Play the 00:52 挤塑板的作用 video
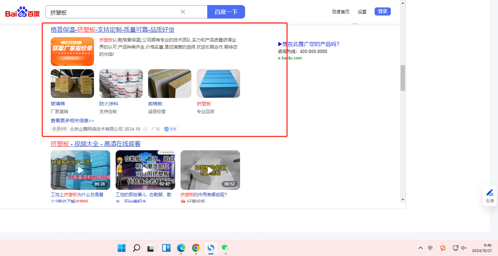This screenshot has width=498, height=256. pyautogui.click(x=210, y=170)
